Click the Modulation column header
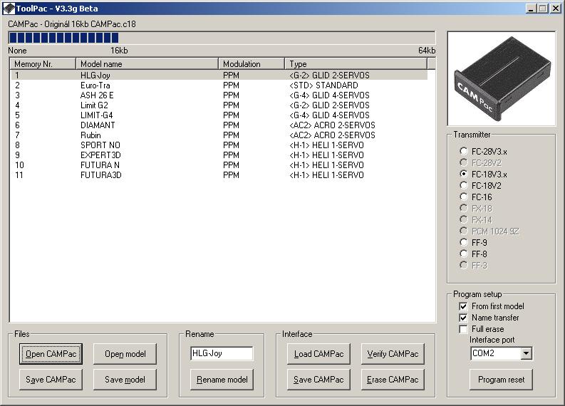The image size is (565, 406). [x=252, y=64]
